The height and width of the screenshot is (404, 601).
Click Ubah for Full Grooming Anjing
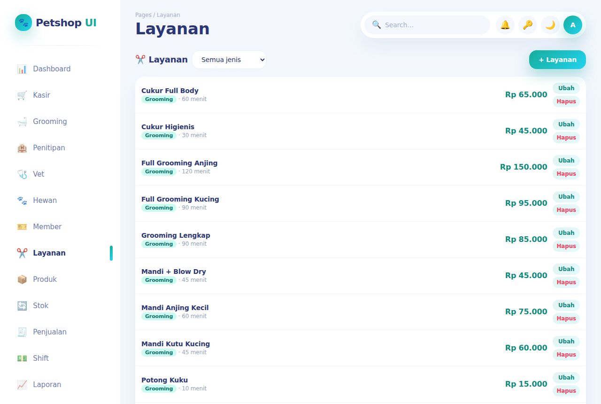point(566,161)
